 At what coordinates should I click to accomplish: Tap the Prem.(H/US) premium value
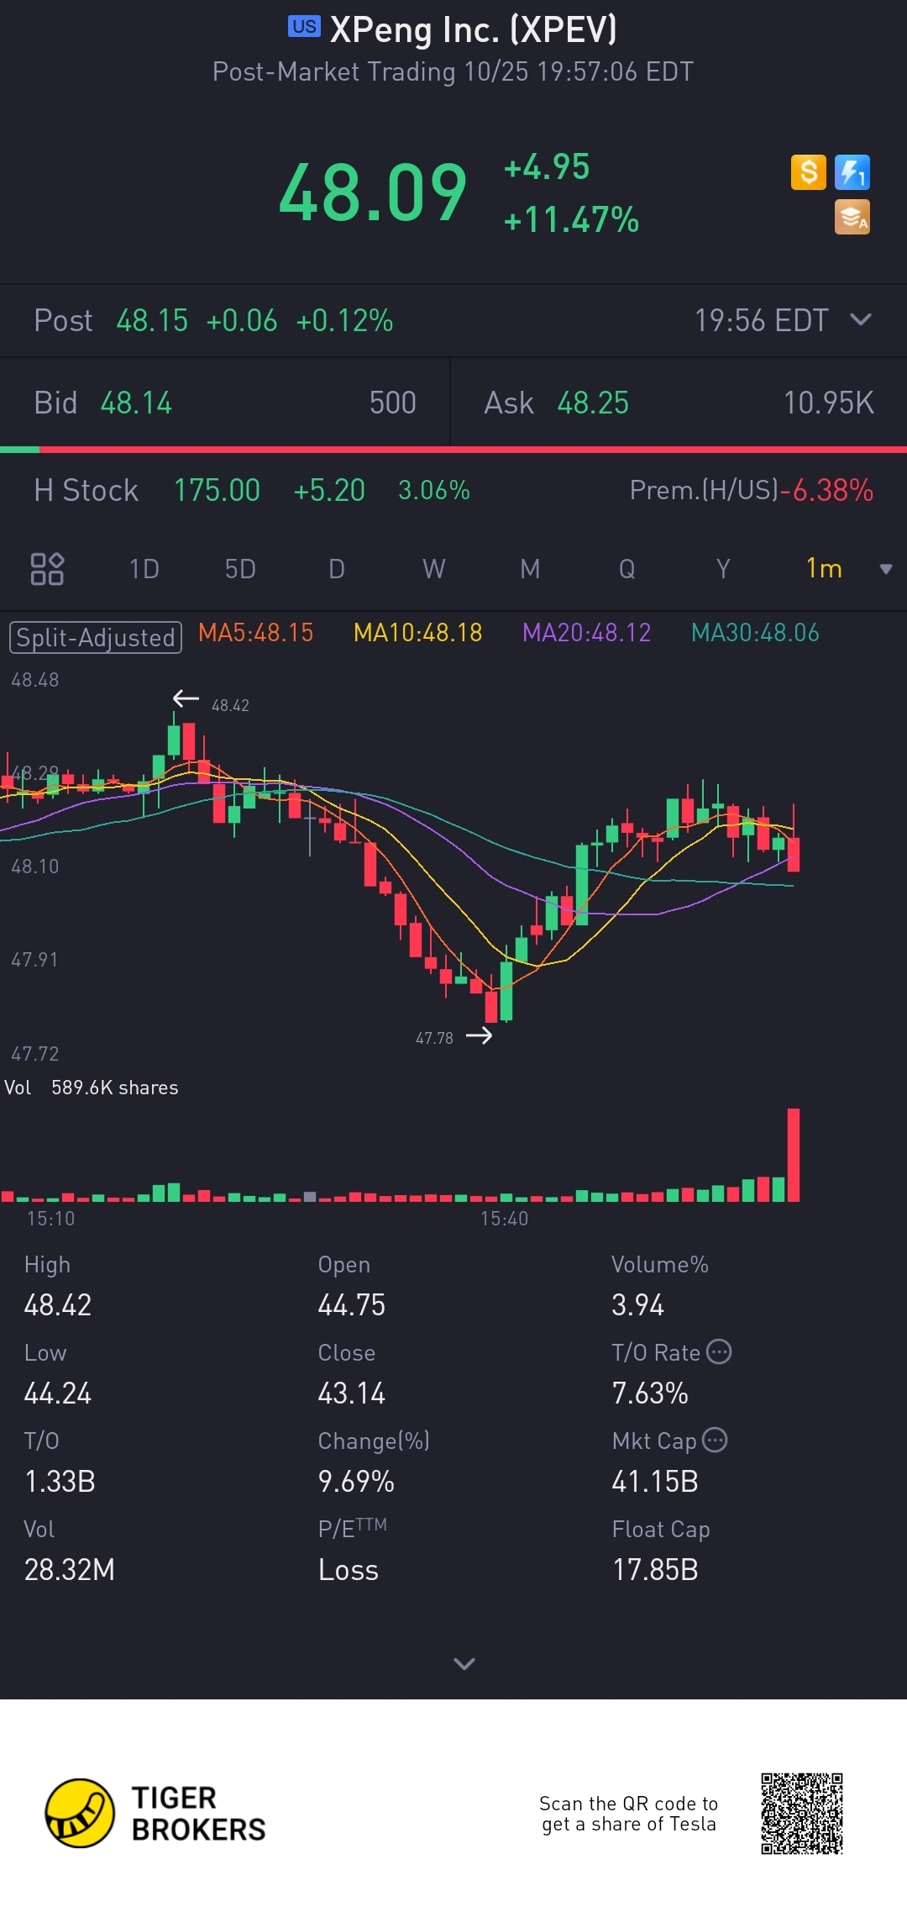click(x=827, y=490)
